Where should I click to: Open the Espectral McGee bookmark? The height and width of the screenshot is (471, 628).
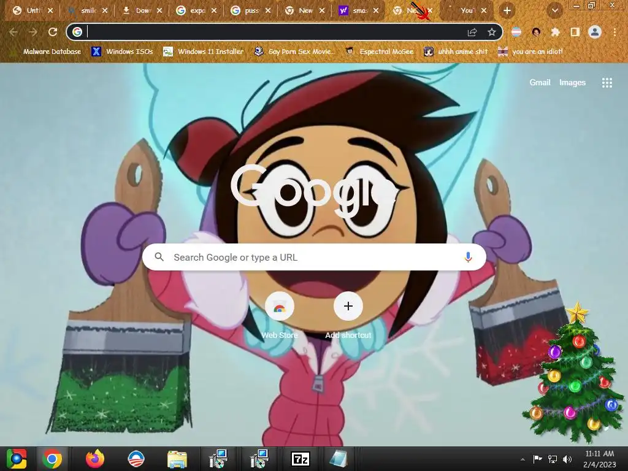tap(379, 52)
